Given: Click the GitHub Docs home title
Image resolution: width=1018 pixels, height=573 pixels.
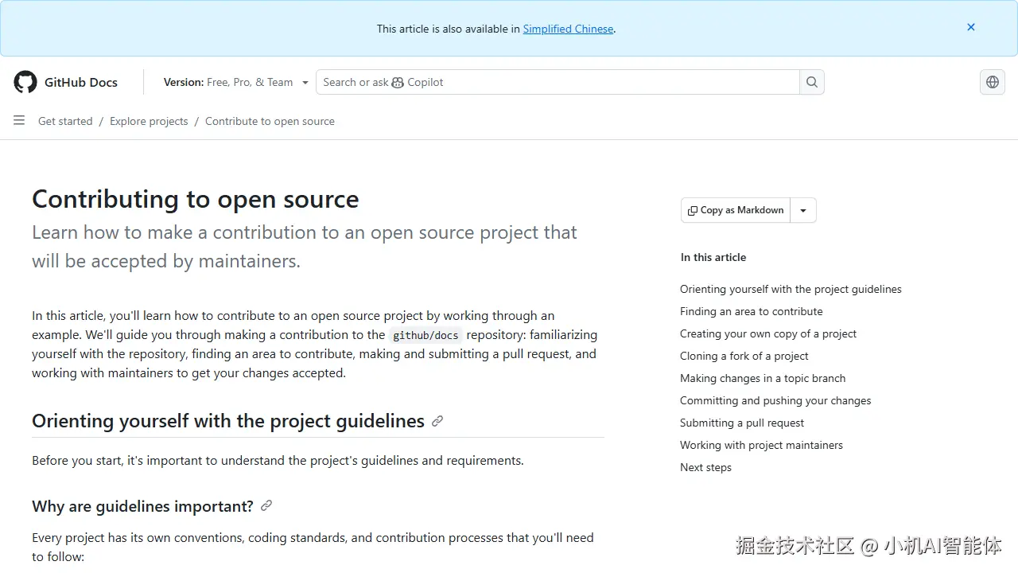Looking at the screenshot, I should click(80, 82).
